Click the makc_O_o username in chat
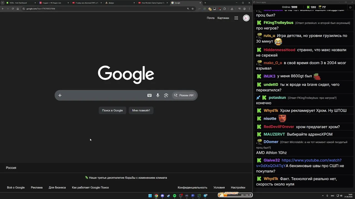The width and height of the screenshot is (355, 199). coord(273,63)
